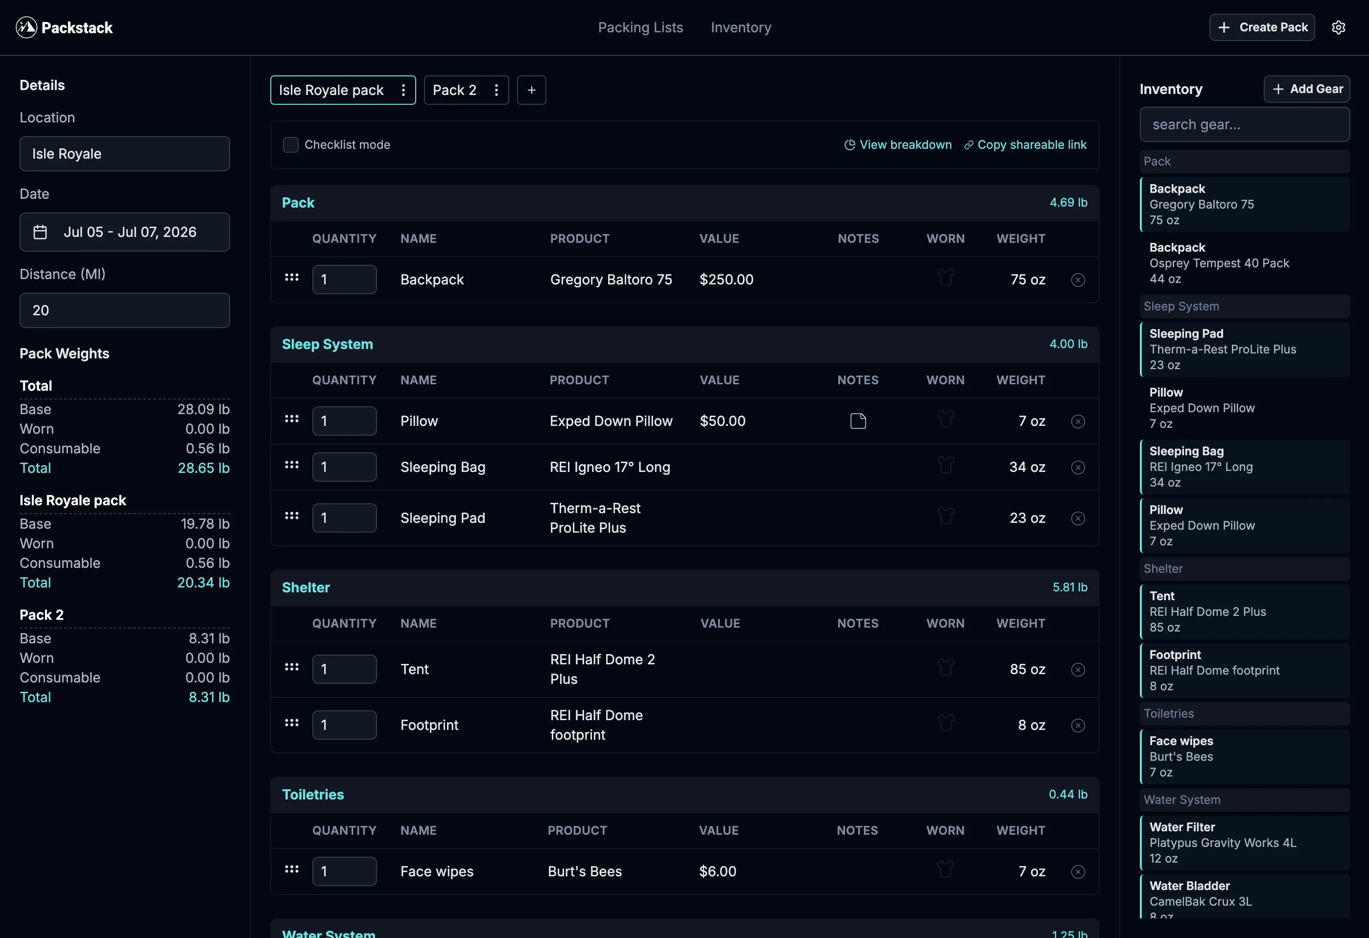Enable Checklist mode
Image resolution: width=1369 pixels, height=938 pixels.
290,144
